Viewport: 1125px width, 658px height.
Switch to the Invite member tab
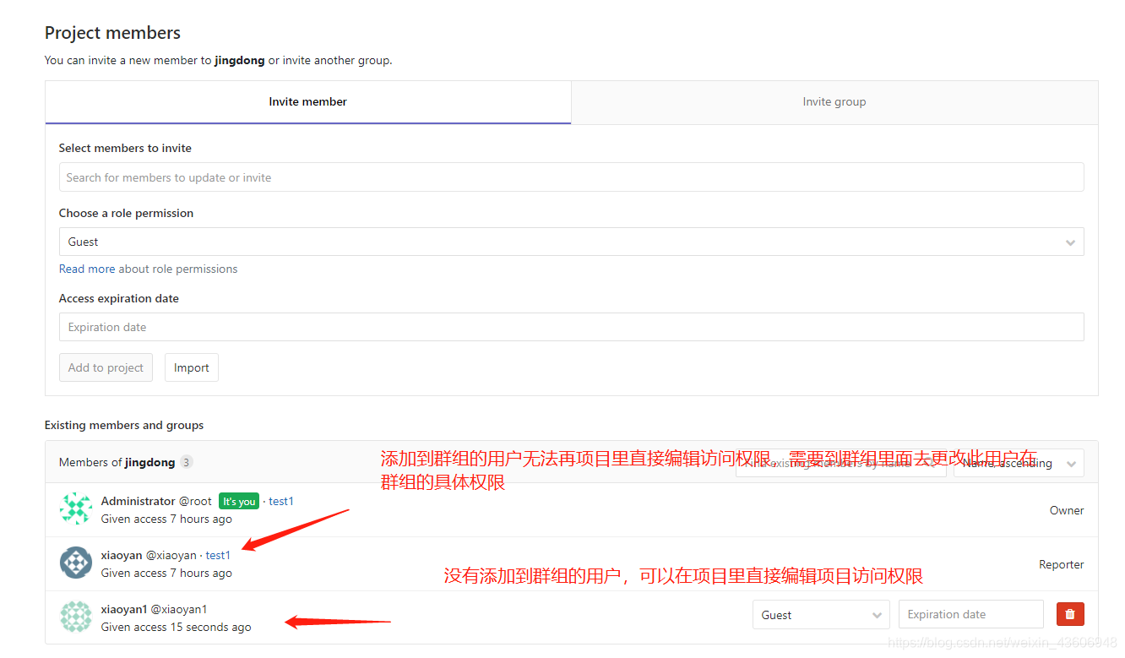click(x=308, y=102)
